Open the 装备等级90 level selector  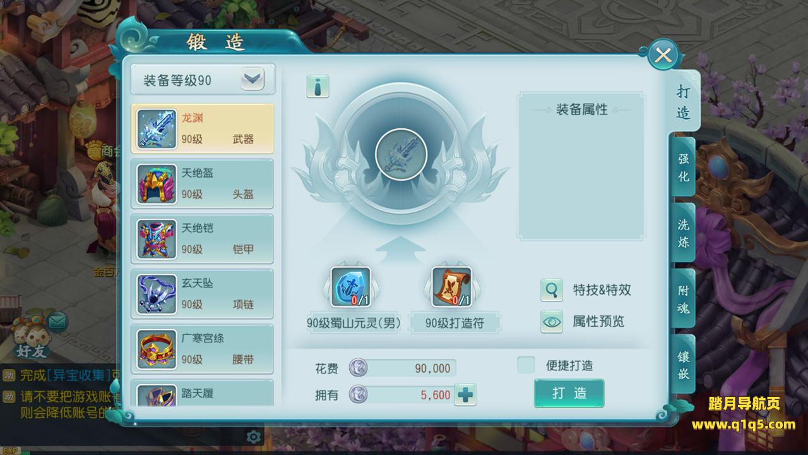tap(203, 80)
